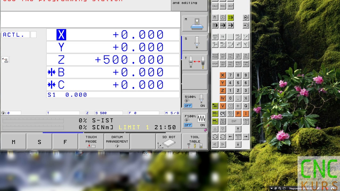Click the END block key
The image size is (340, 191).
pyautogui.click(x=246, y=121)
